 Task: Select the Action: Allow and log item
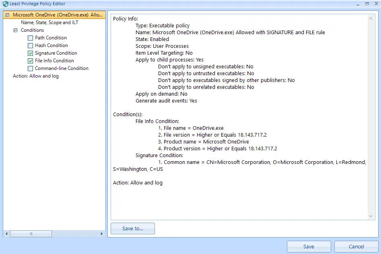point(36,76)
